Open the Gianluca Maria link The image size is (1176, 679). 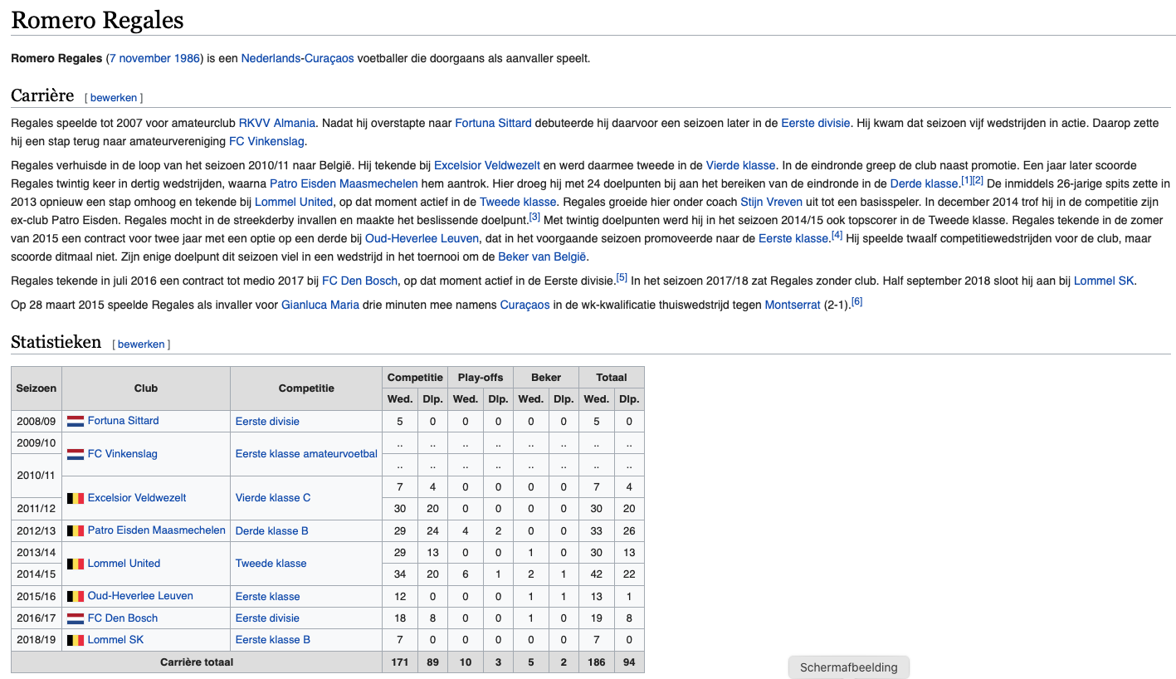pos(320,305)
